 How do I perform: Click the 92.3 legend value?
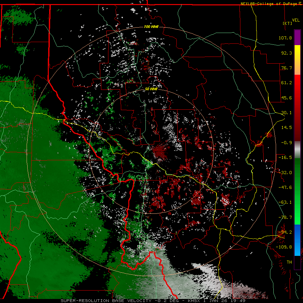[x=287, y=53]
